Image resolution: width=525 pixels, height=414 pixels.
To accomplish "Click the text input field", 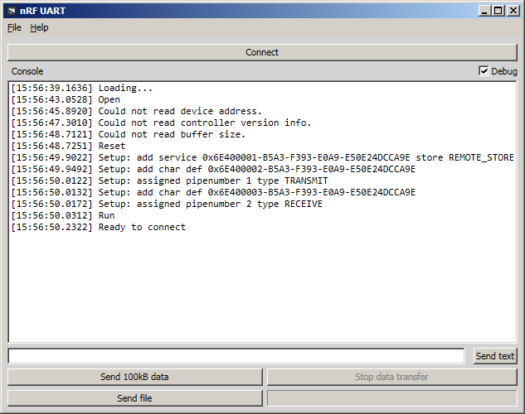I will click(x=236, y=356).
